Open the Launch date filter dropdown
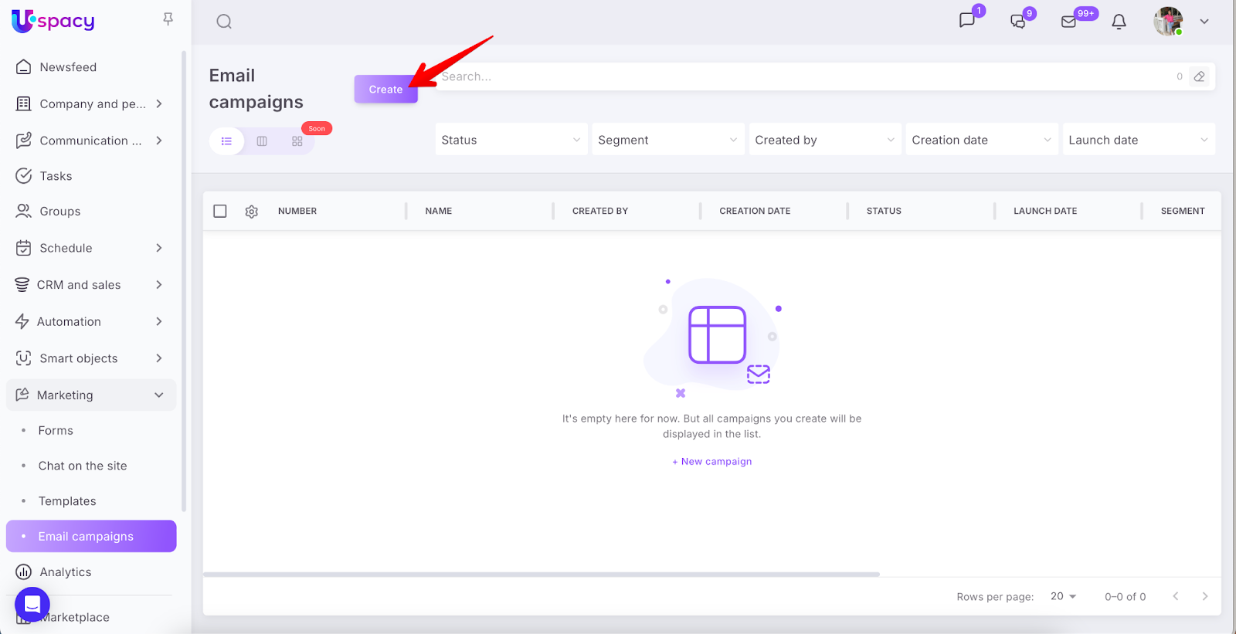 click(1138, 140)
